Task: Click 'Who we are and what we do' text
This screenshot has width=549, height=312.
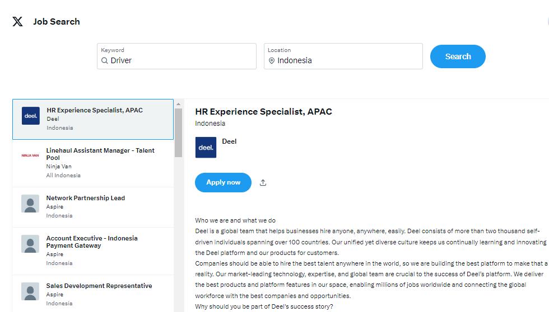Action: click(235, 220)
